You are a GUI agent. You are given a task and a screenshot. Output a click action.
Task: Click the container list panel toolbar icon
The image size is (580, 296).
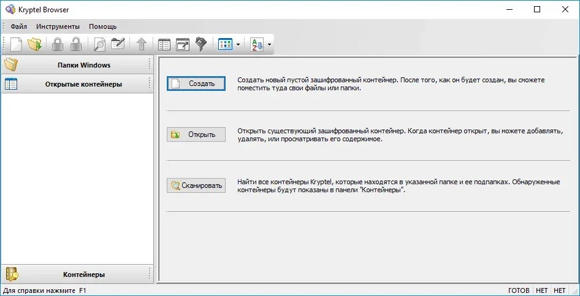click(x=164, y=45)
